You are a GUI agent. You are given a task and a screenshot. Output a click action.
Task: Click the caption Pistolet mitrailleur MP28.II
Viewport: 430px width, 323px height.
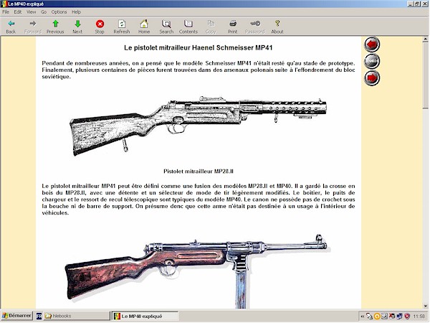pyautogui.click(x=199, y=172)
